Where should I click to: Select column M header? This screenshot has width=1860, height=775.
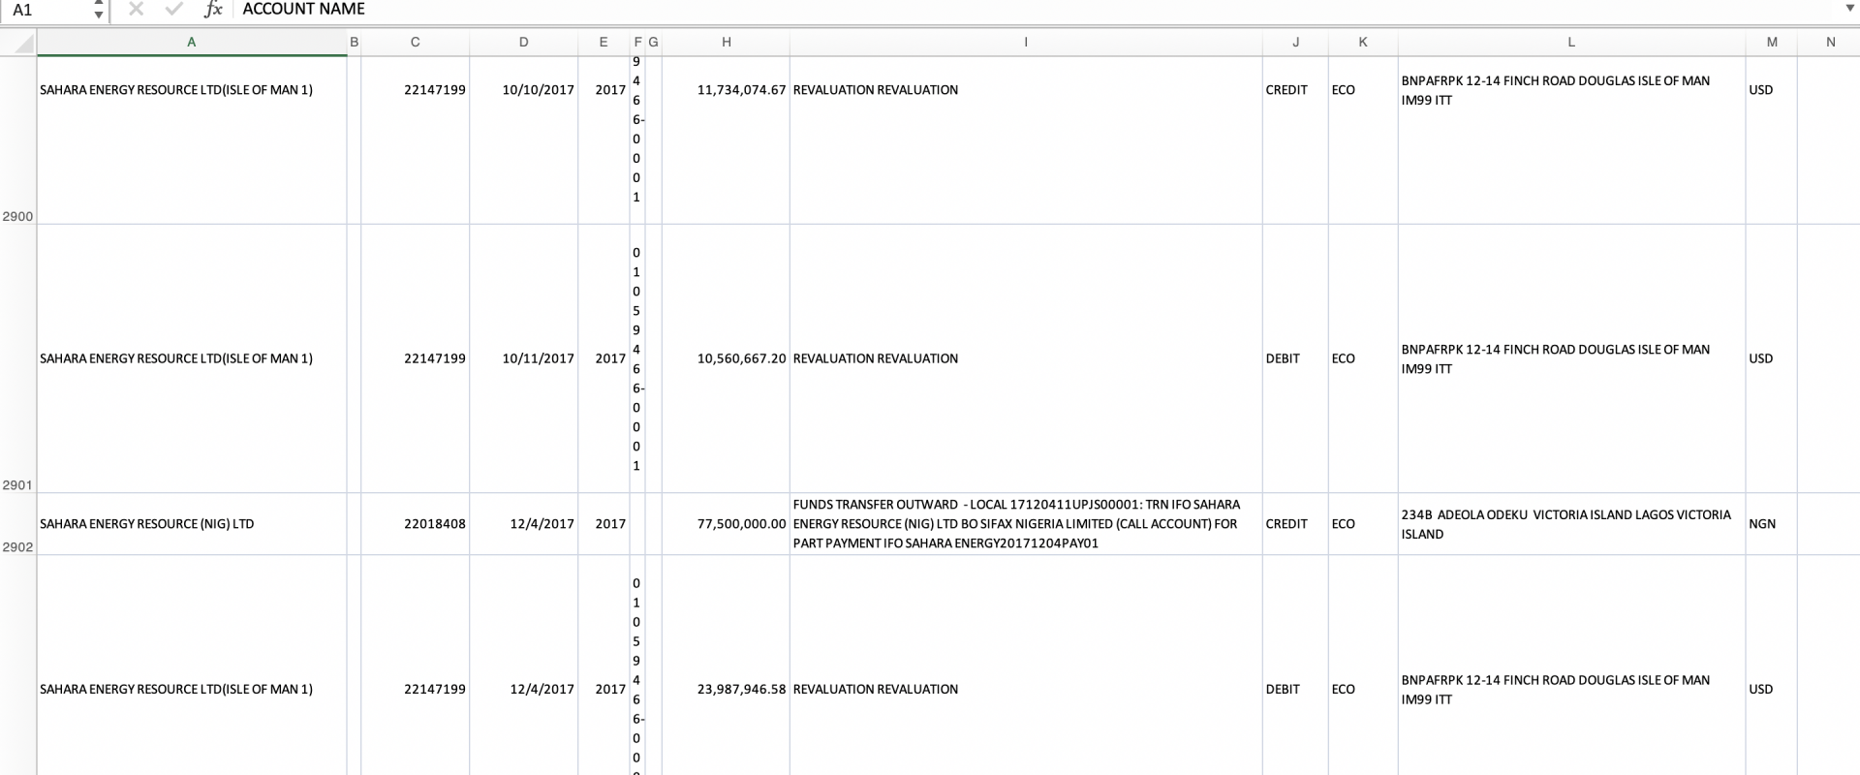(1772, 43)
